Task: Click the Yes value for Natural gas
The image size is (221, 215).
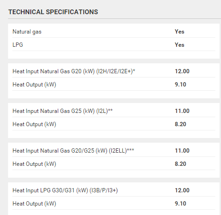Action: point(179,32)
